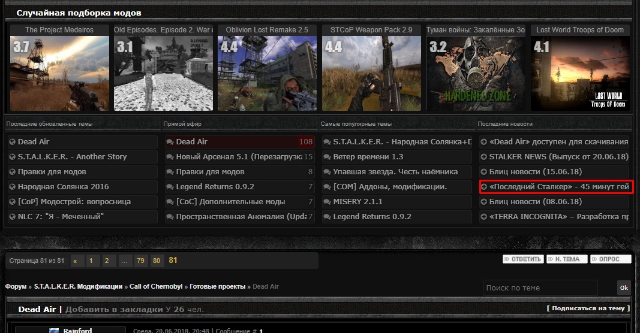Click chat bubble icon beside live Dead Air
The height and width of the screenshot is (333, 640).
point(170,142)
